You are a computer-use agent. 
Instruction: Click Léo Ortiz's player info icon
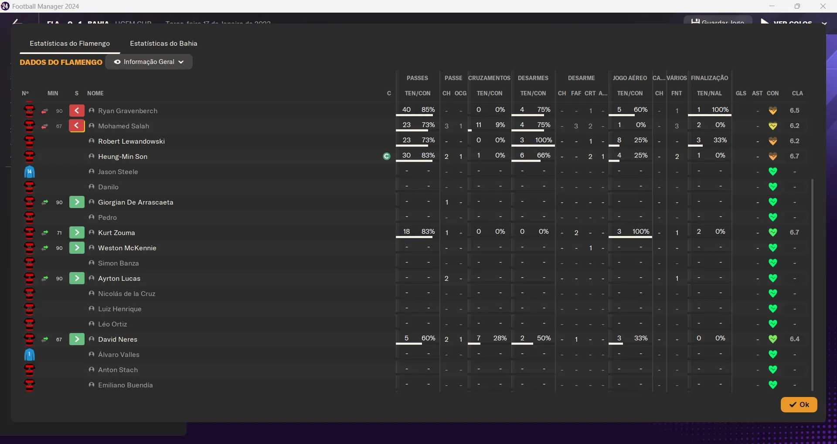coord(92,324)
